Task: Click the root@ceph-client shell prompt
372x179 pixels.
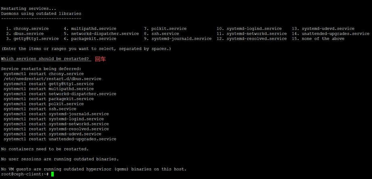Action: click(x=24, y=174)
